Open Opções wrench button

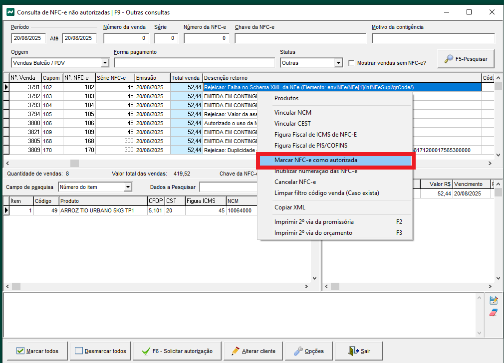tap(308, 351)
